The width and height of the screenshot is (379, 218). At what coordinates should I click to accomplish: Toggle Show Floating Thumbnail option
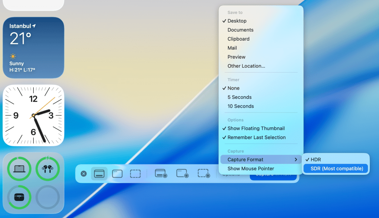coord(256,128)
